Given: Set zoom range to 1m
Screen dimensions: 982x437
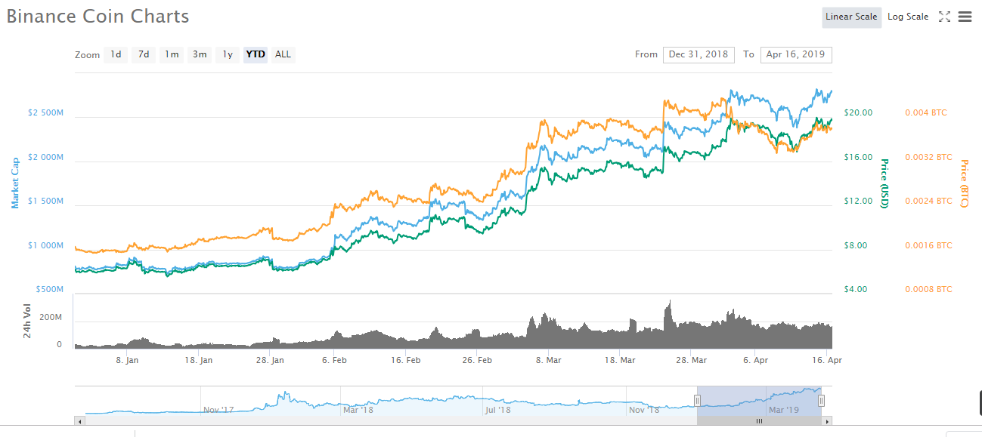Looking at the screenshot, I should (172, 54).
